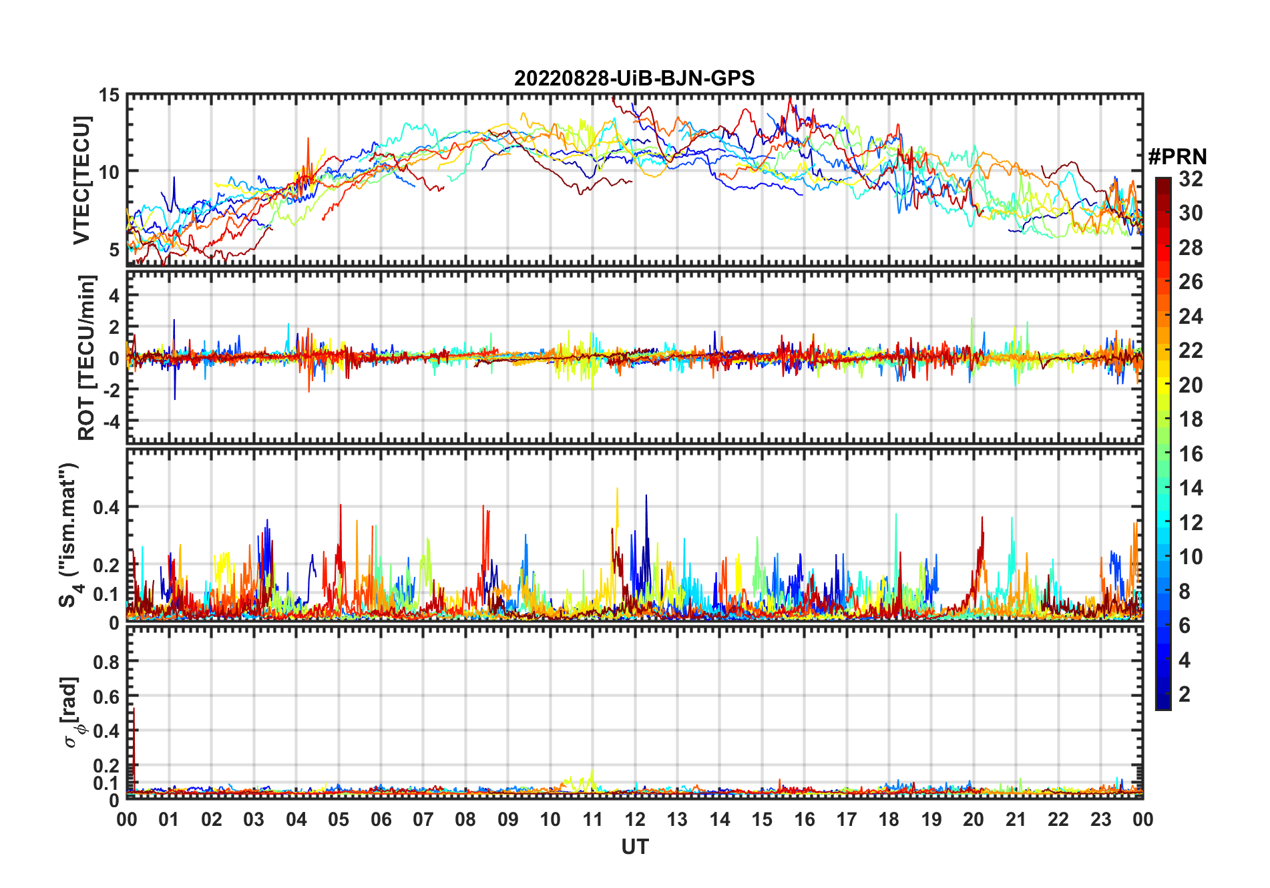Click the colorbar tick label 2
This screenshot has width=1270, height=888.
point(1185,694)
